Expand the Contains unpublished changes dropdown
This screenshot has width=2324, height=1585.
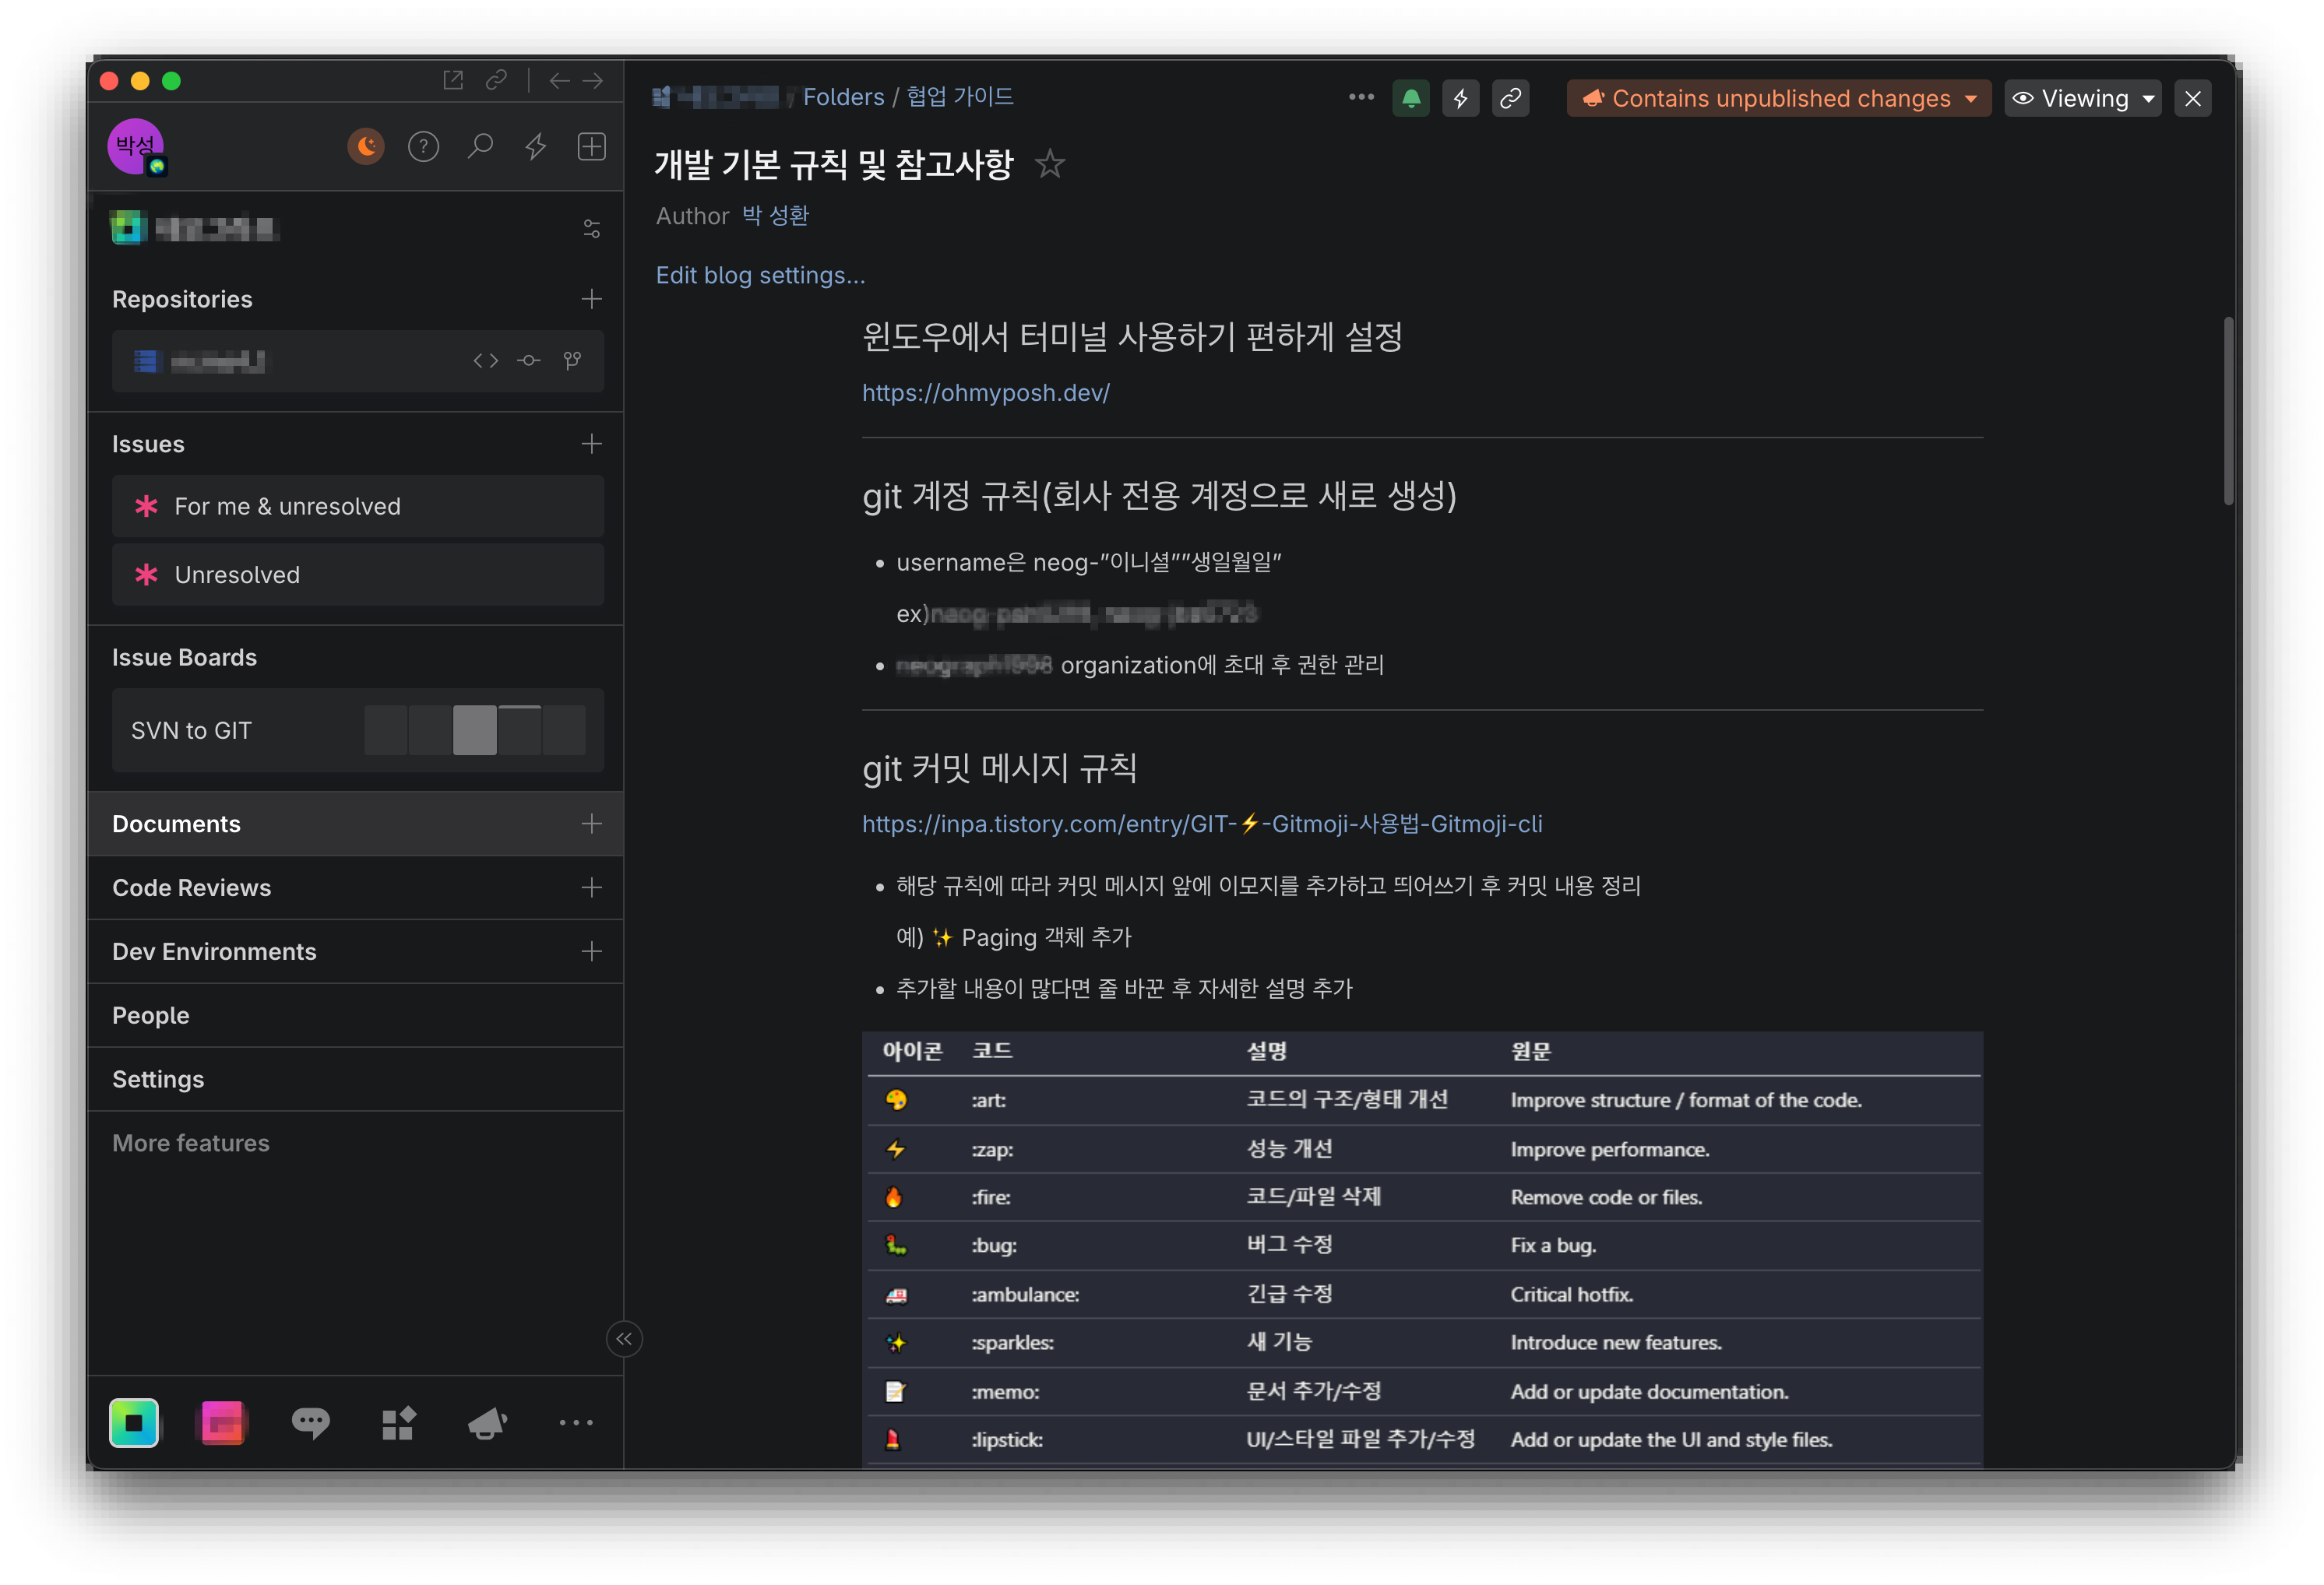click(x=1778, y=98)
